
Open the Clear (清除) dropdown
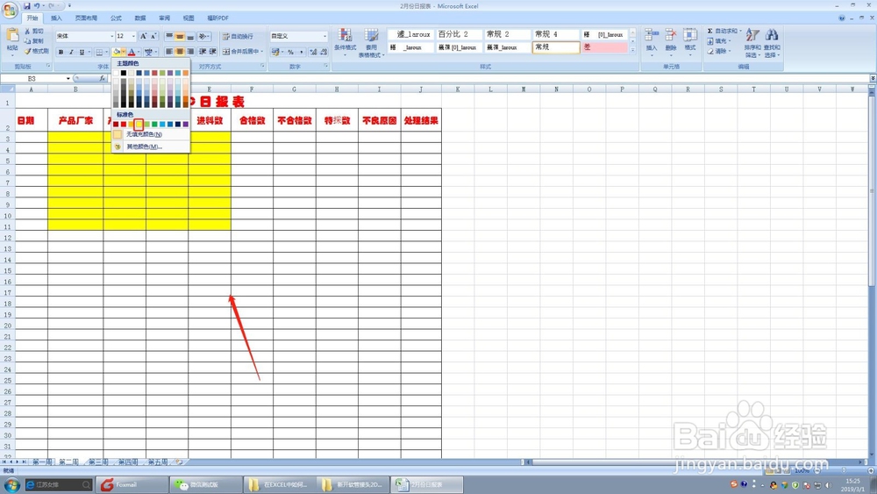719,51
